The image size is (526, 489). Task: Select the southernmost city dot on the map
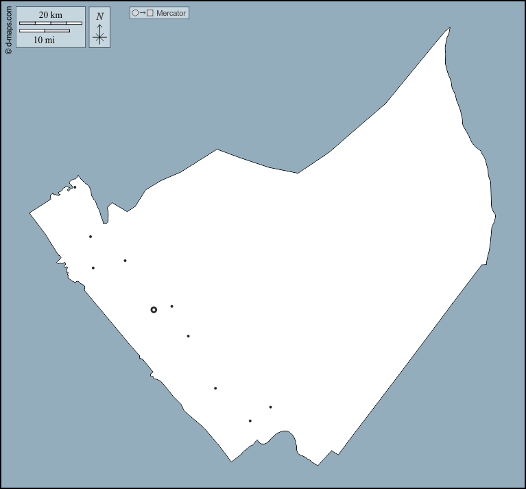(250, 420)
